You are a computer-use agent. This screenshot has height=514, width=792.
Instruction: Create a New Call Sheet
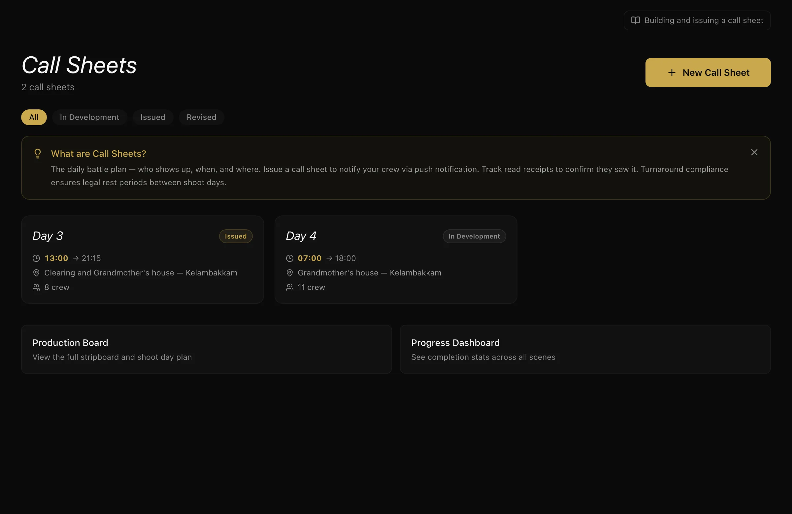tap(708, 72)
